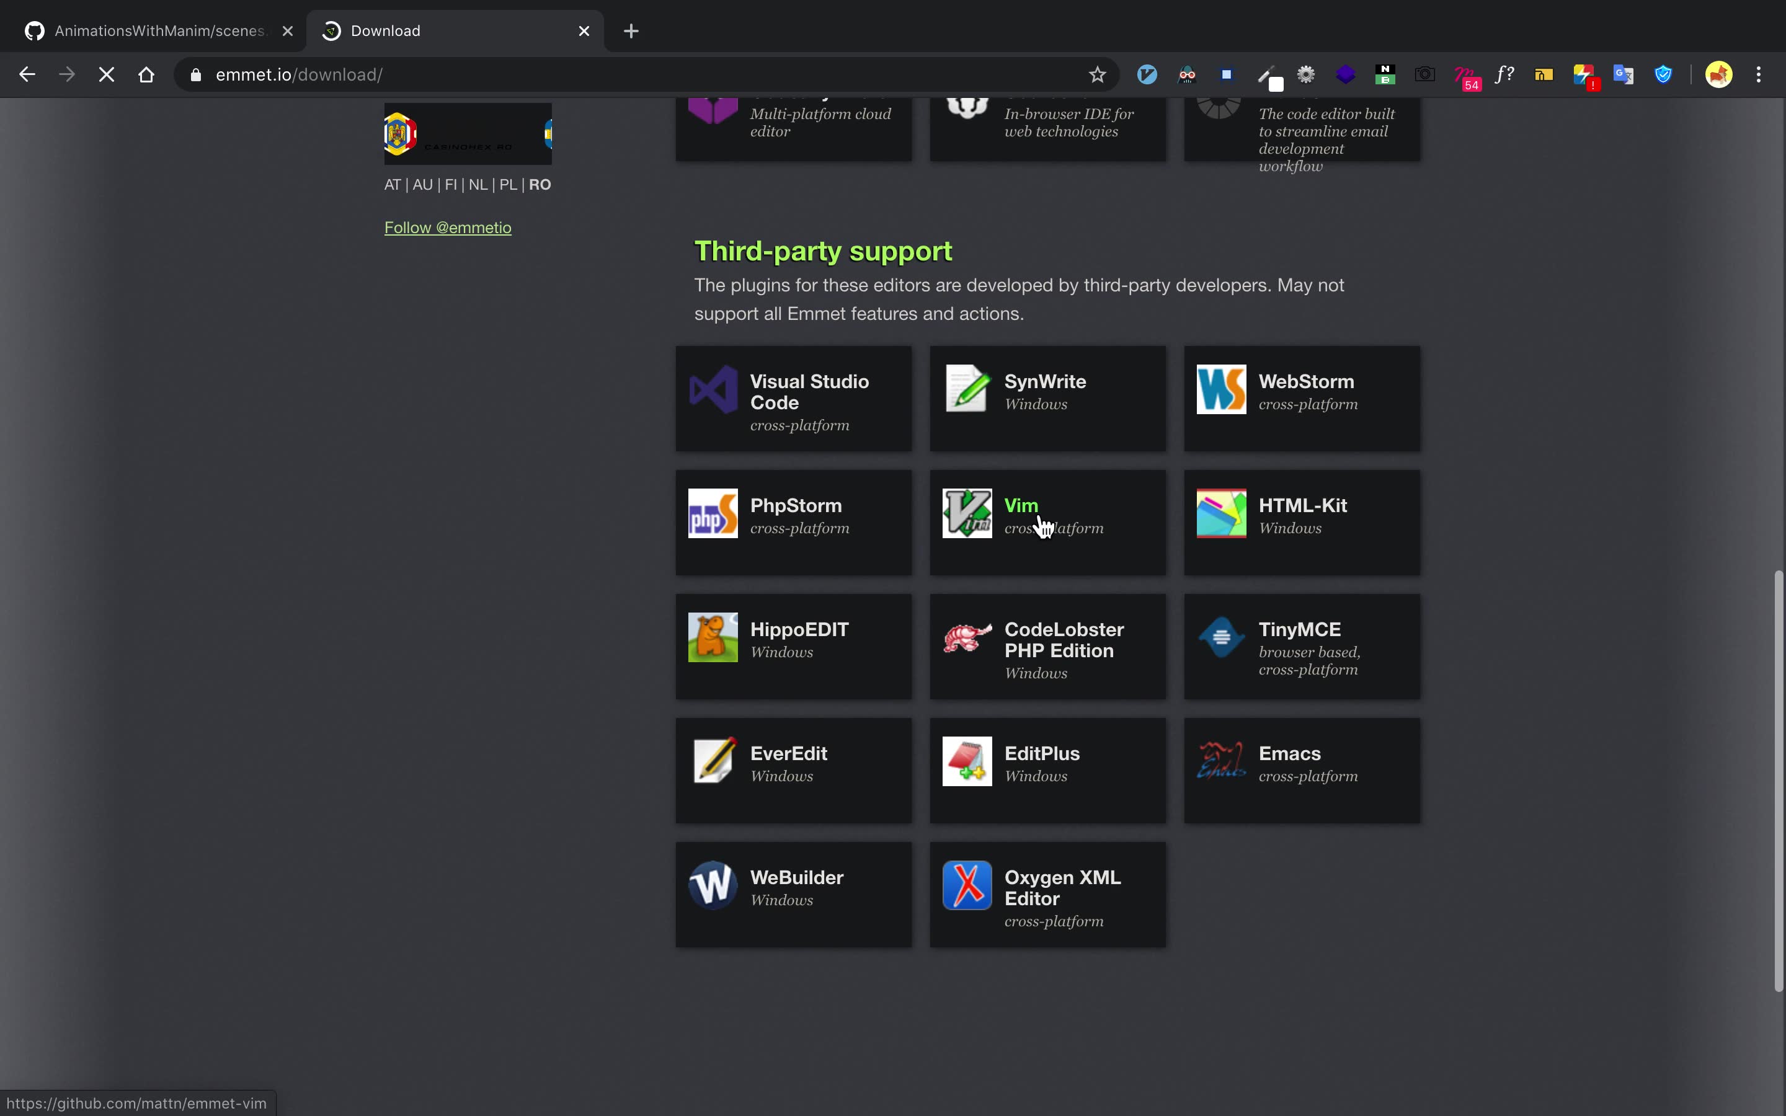Stop page loading with the X button
Viewport: 1786px width, 1116px height.
tap(106, 74)
